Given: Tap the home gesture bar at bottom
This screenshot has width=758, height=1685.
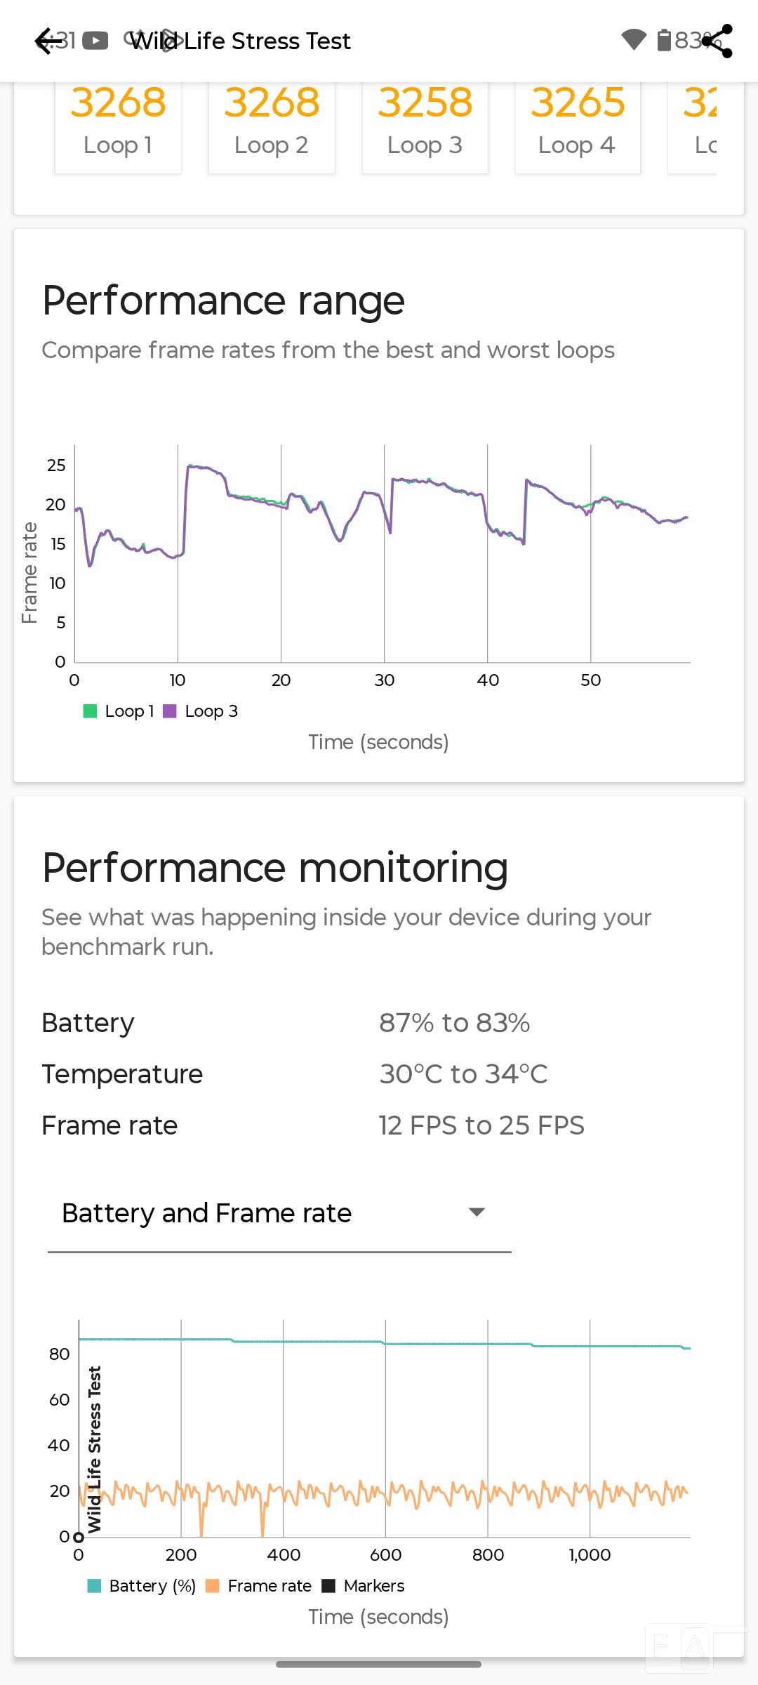Looking at the screenshot, I should click(379, 1664).
